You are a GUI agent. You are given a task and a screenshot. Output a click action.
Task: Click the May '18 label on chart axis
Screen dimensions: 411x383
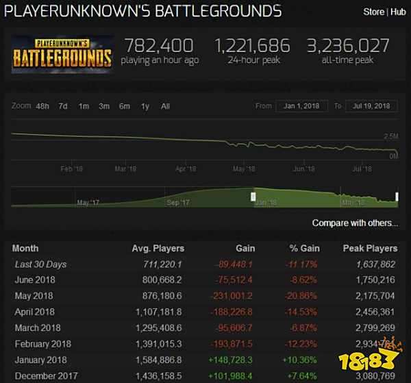(244, 169)
